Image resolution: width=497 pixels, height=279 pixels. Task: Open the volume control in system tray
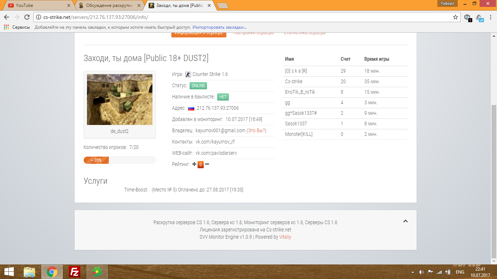coord(421,272)
